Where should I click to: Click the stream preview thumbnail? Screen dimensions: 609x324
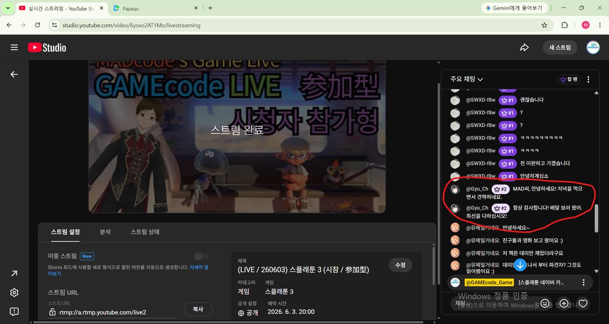click(x=237, y=136)
